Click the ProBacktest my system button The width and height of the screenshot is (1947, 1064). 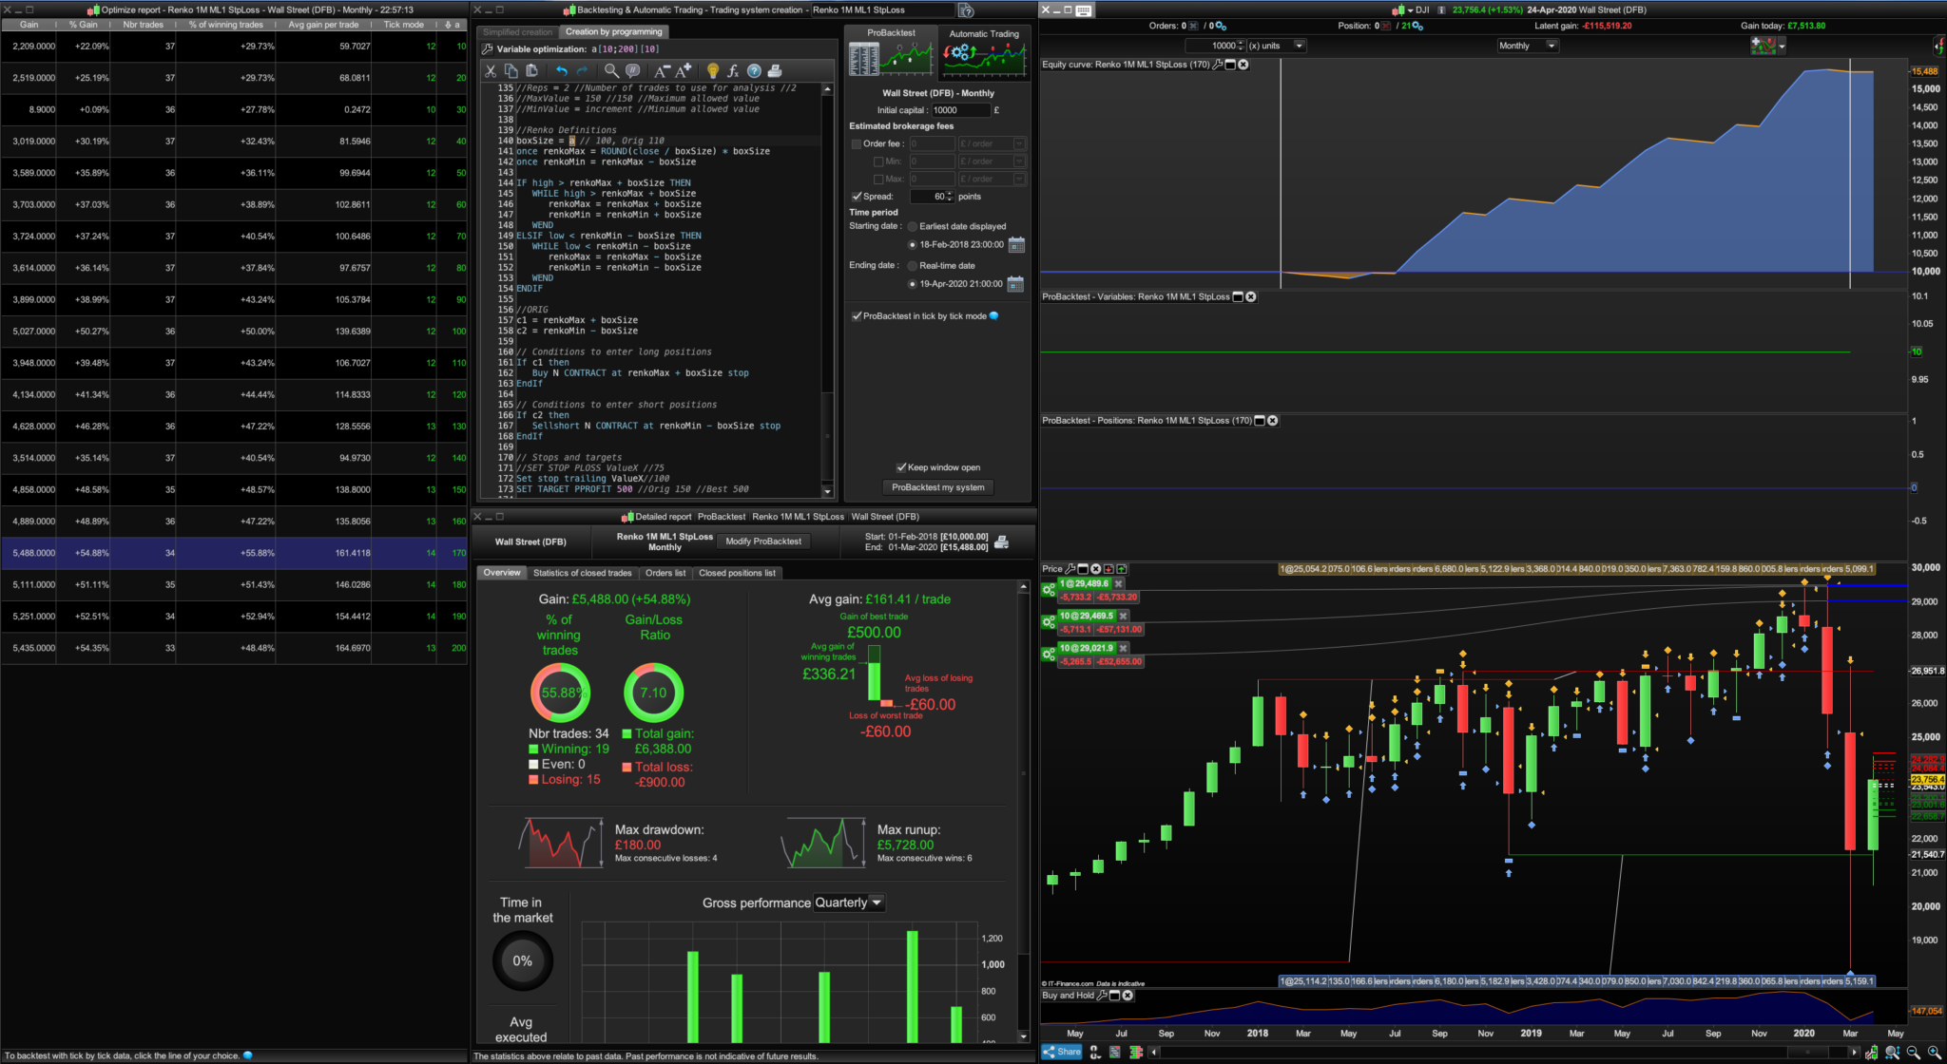pos(937,487)
